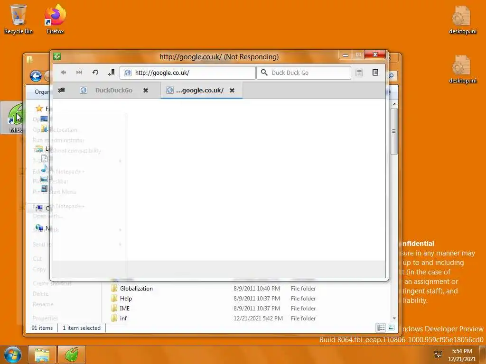The height and width of the screenshot is (364, 486).
Task: Open the trash of closed tabs
Action: click(x=359, y=73)
